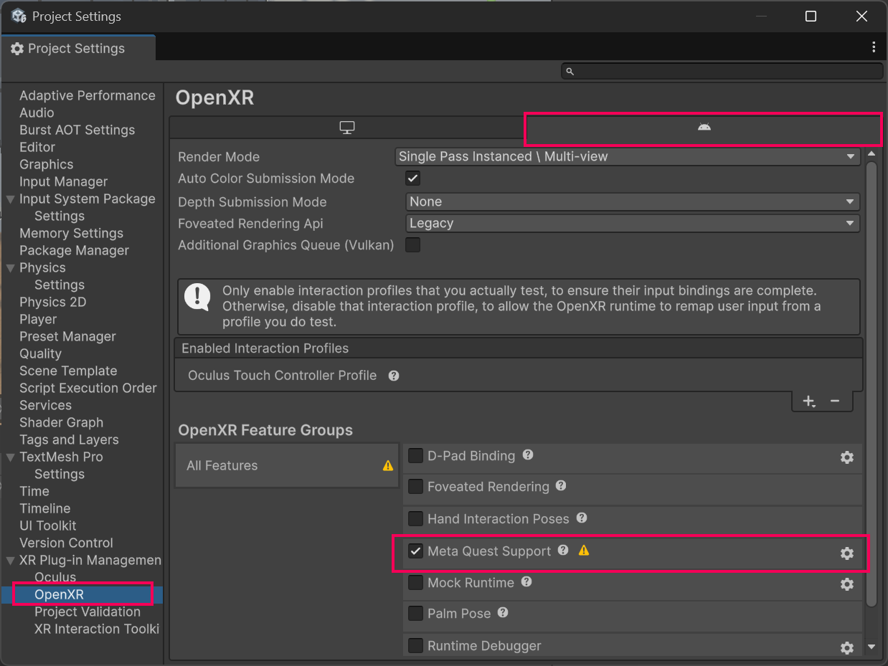This screenshot has width=888, height=666.
Task: Disable Auto Color Submission Mode checkbox
Action: pyautogui.click(x=413, y=179)
